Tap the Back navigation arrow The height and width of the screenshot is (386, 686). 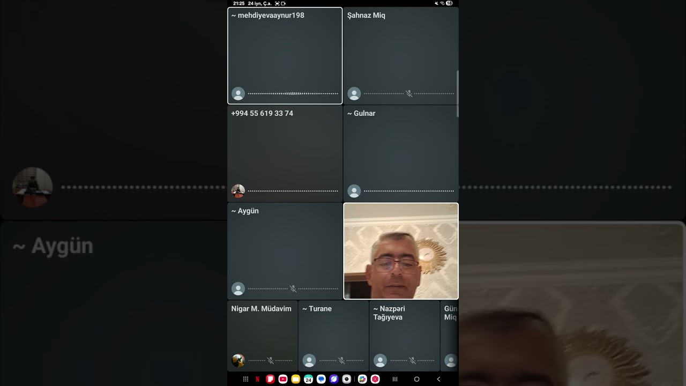[x=438, y=379]
